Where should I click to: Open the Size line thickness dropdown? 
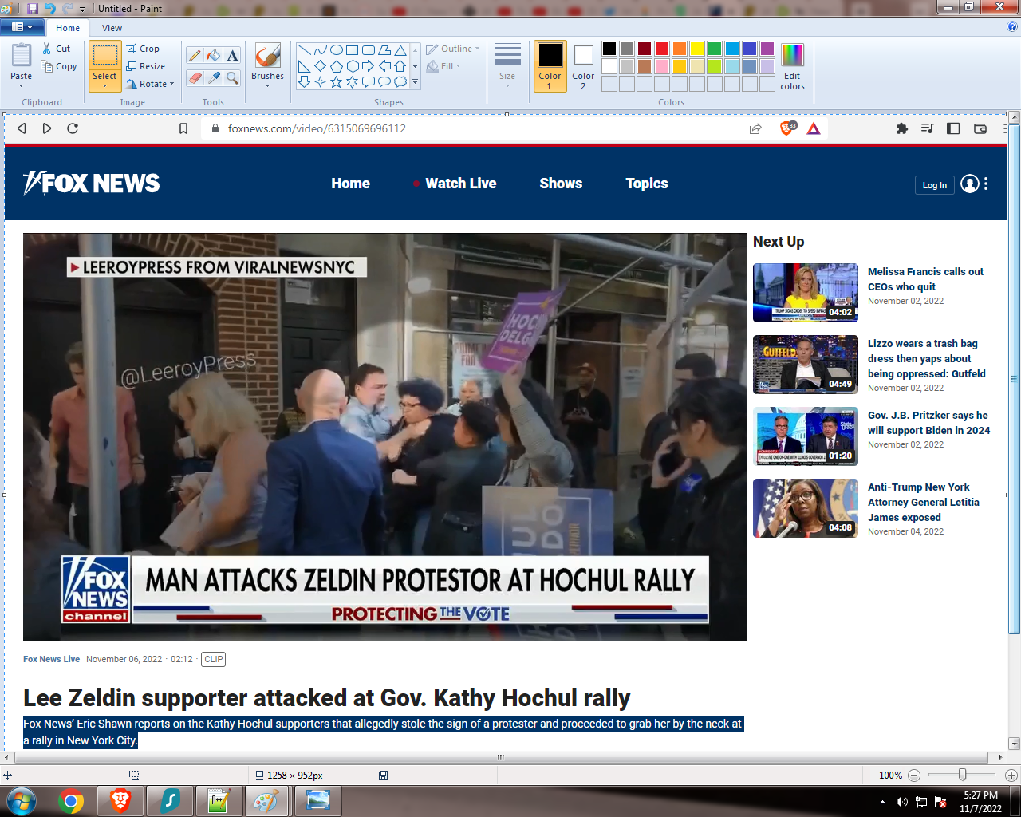point(507,66)
